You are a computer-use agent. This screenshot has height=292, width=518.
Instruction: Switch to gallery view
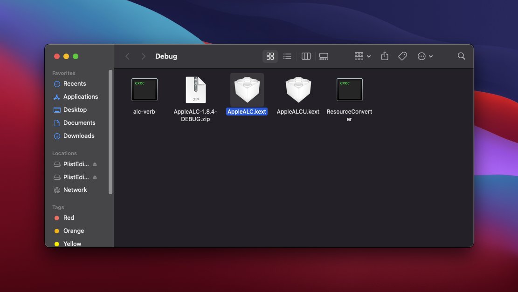324,56
